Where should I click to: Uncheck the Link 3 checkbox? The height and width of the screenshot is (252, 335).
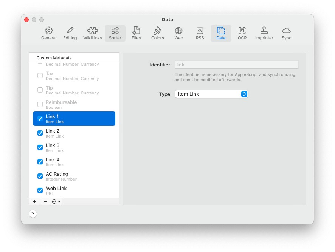tap(40, 147)
